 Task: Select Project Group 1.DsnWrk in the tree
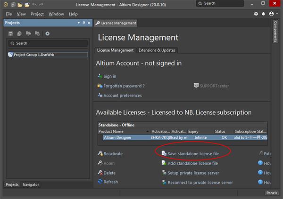click(x=48, y=55)
